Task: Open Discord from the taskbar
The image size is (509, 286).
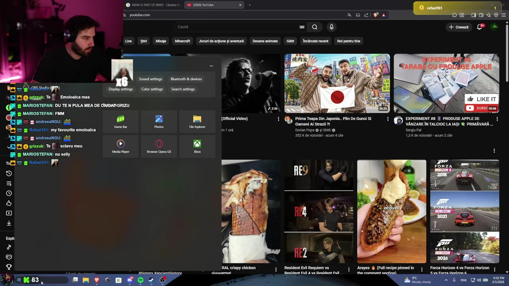Action: pyautogui.click(x=130, y=280)
